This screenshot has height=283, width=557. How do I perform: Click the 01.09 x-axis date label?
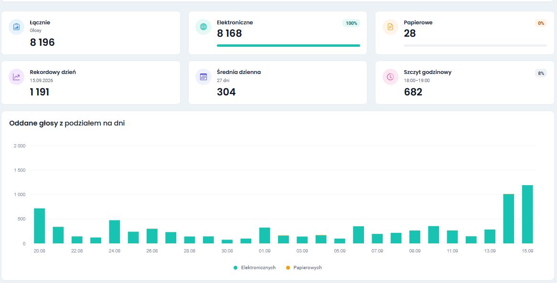[x=265, y=251]
